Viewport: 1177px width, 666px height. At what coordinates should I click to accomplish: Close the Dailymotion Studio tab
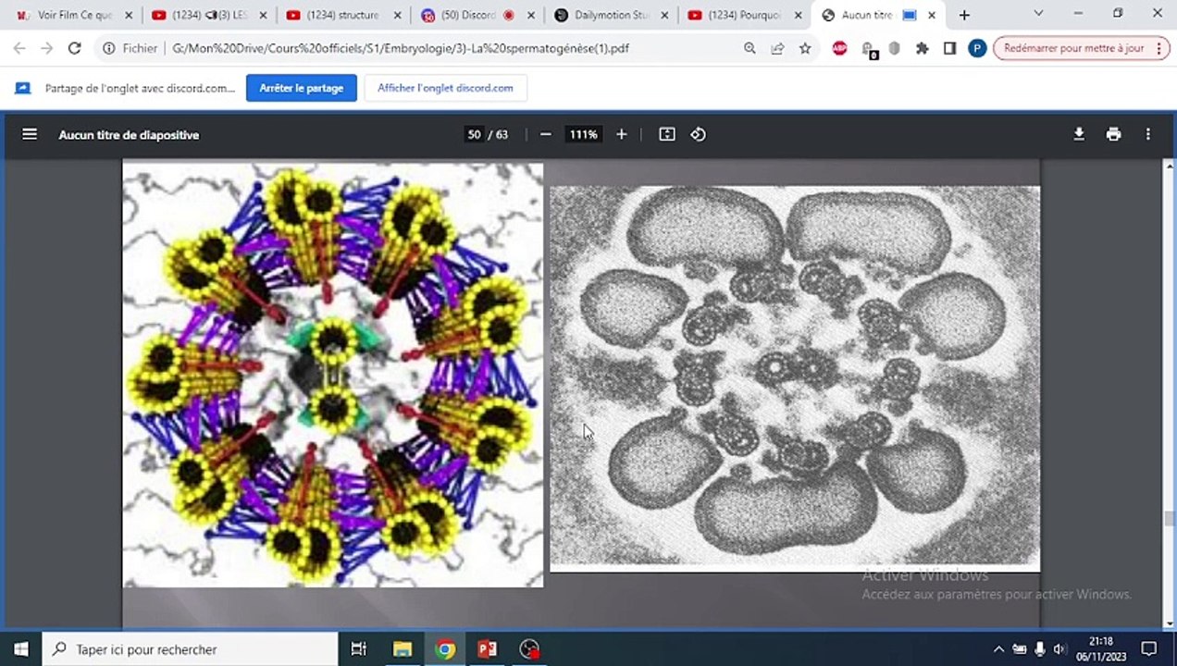click(664, 15)
